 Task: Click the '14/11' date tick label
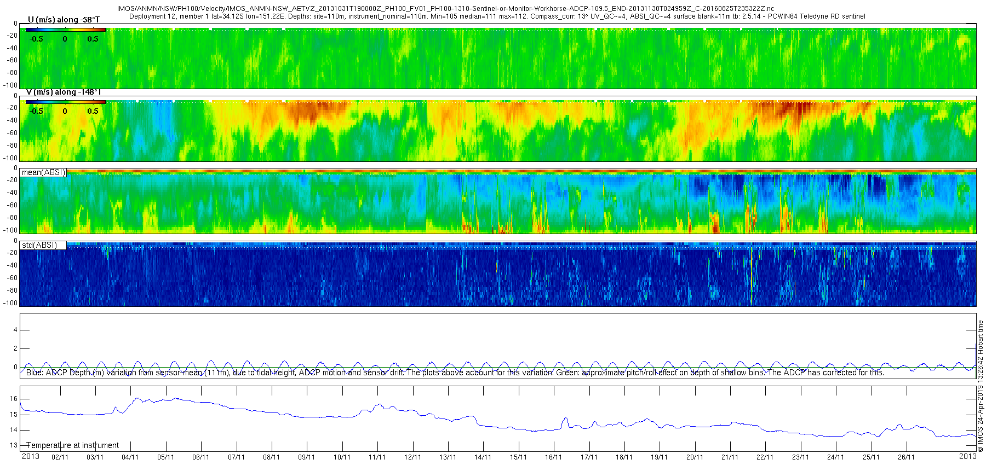(x=483, y=457)
